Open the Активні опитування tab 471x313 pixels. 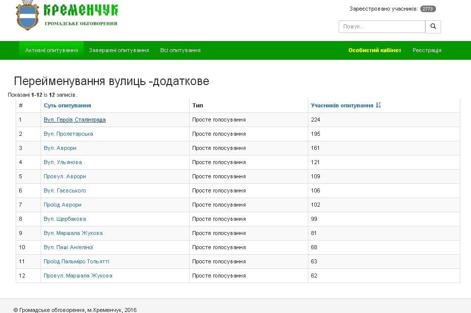(51, 50)
